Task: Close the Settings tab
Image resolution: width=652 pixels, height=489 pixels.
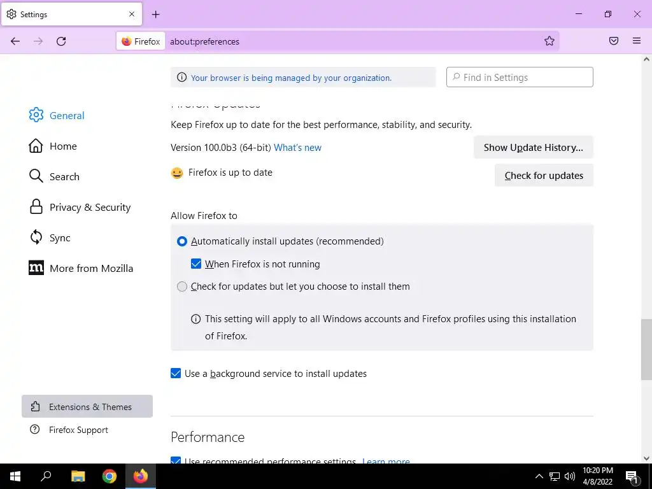Action: [x=132, y=14]
